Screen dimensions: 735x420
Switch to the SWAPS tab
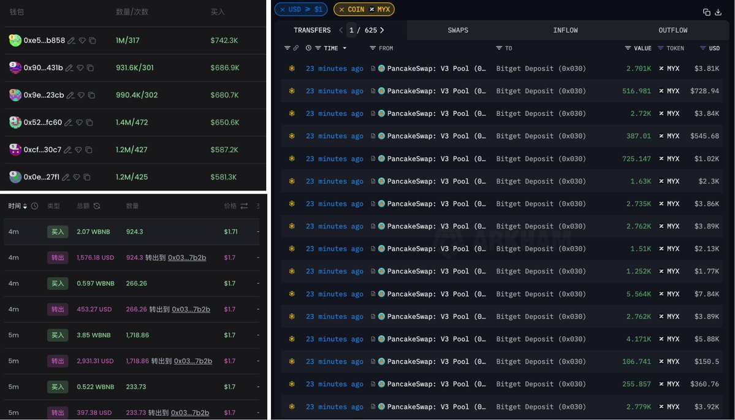click(x=458, y=30)
